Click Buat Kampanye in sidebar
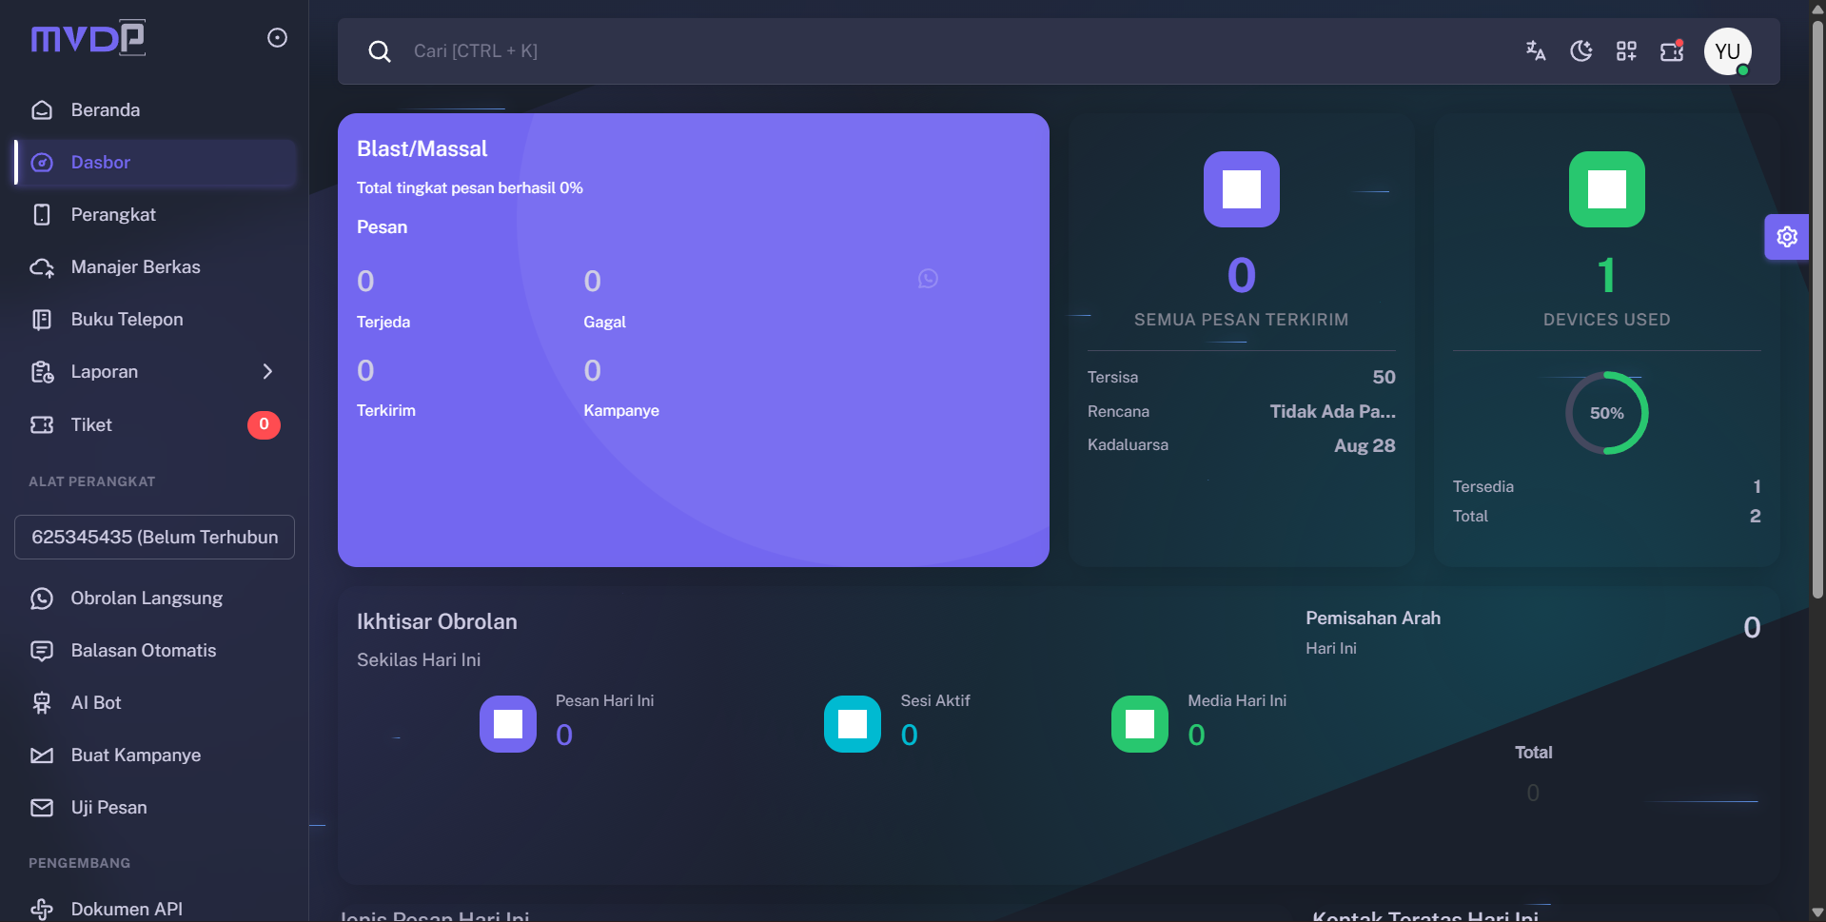1826x922 pixels. [x=135, y=755]
